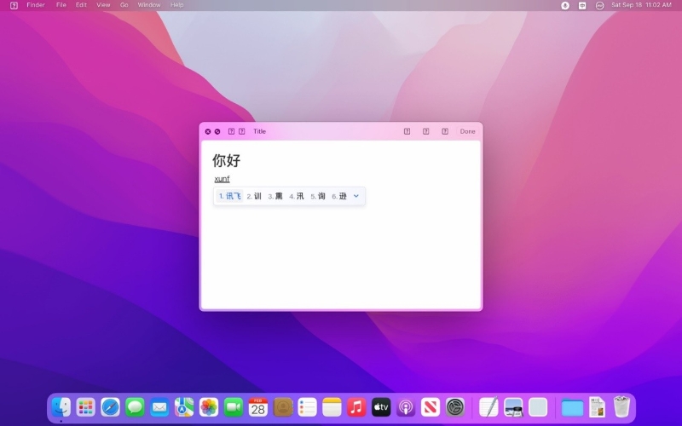
Task: Click the date and time in menu bar
Action: pos(641,5)
